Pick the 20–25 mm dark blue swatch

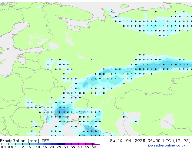pos(54,144)
